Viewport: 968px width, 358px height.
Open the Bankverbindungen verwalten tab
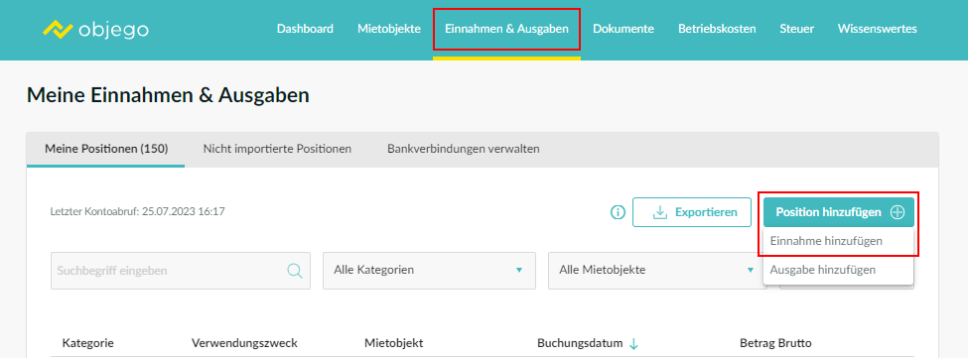(464, 149)
